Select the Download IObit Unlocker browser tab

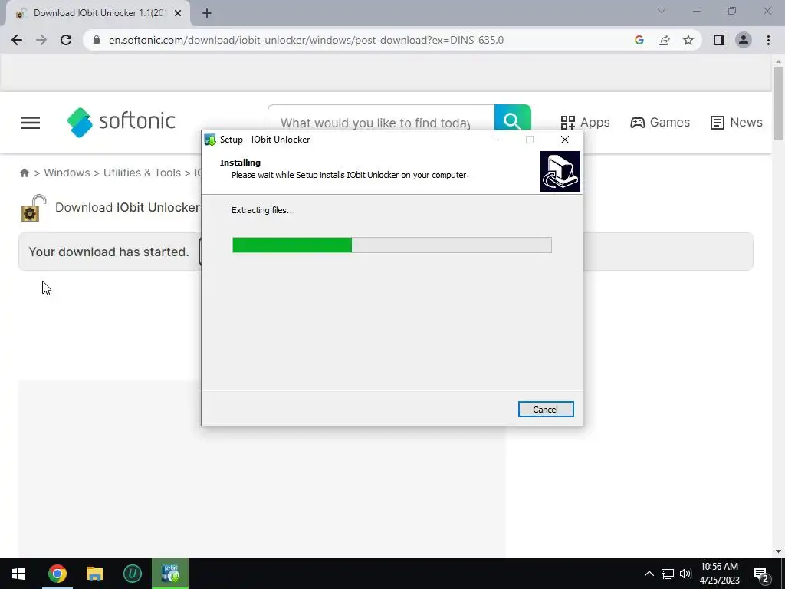click(98, 14)
